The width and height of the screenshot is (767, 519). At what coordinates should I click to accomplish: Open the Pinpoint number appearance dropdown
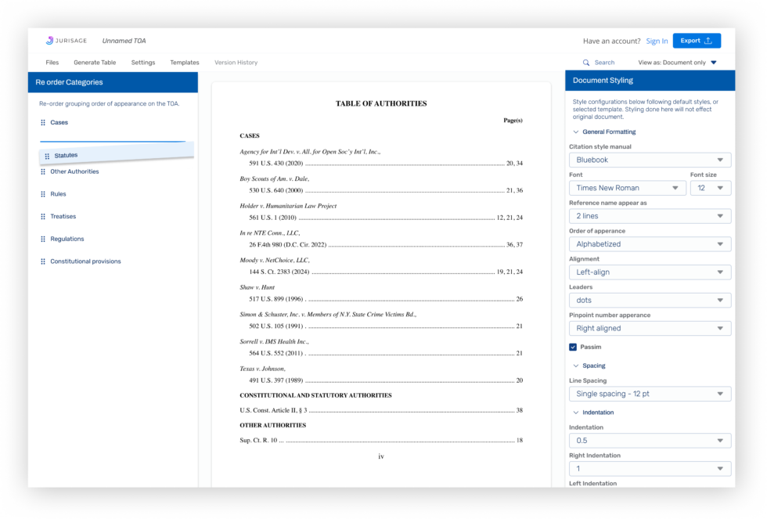coord(650,328)
